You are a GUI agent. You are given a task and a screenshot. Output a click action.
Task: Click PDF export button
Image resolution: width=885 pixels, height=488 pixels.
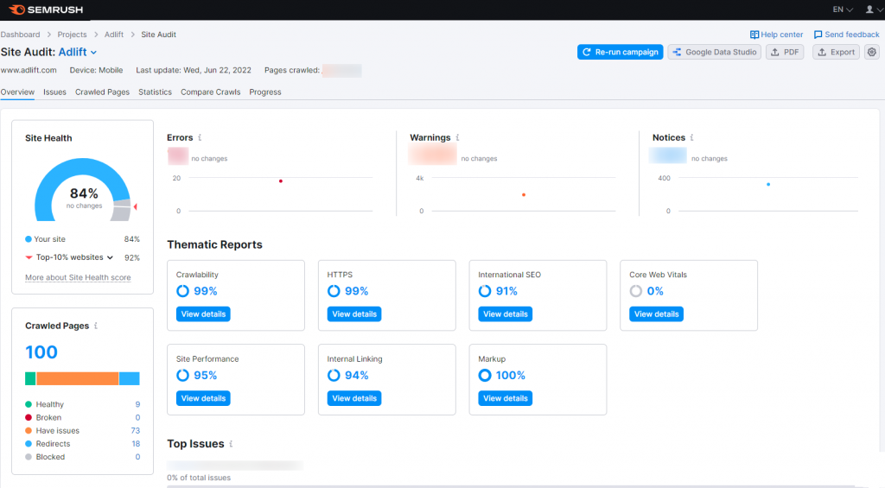click(785, 52)
